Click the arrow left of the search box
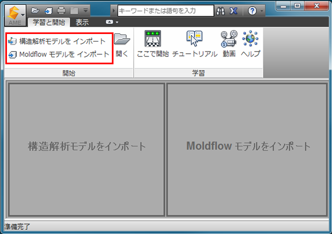Image resolution: width=332 pixels, height=234 pixels. pyautogui.click(x=113, y=10)
